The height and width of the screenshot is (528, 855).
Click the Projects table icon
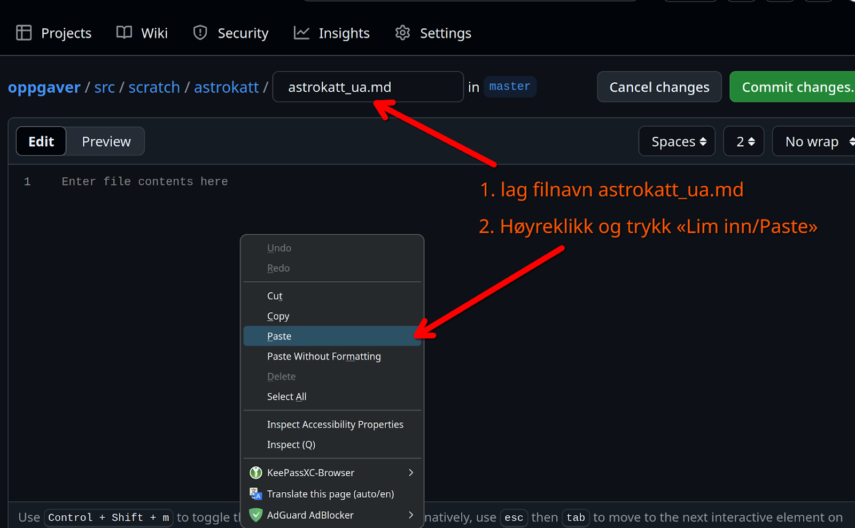[24, 33]
